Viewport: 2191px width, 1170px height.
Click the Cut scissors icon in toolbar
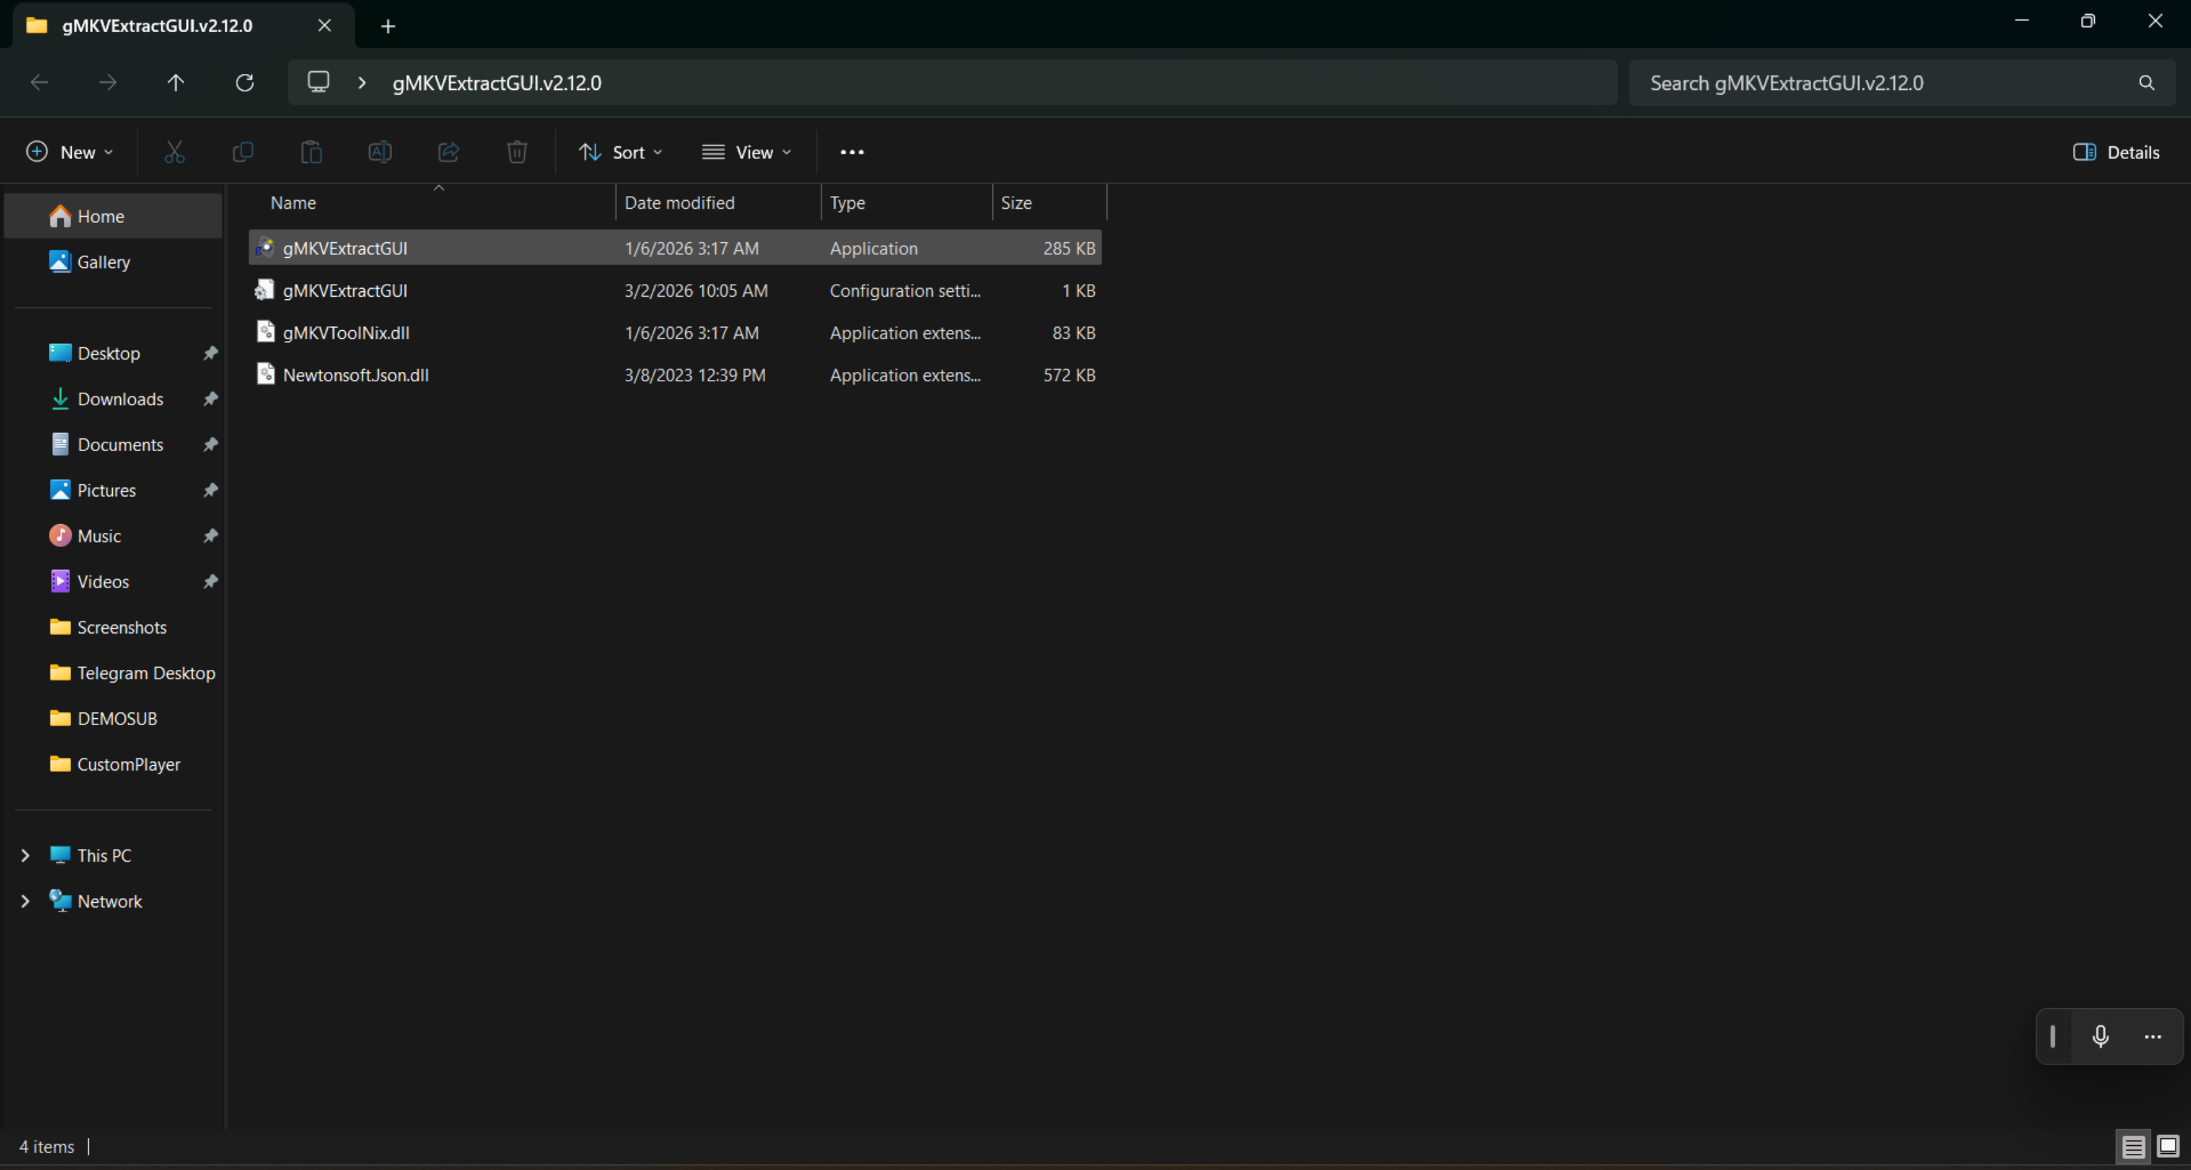pos(175,152)
